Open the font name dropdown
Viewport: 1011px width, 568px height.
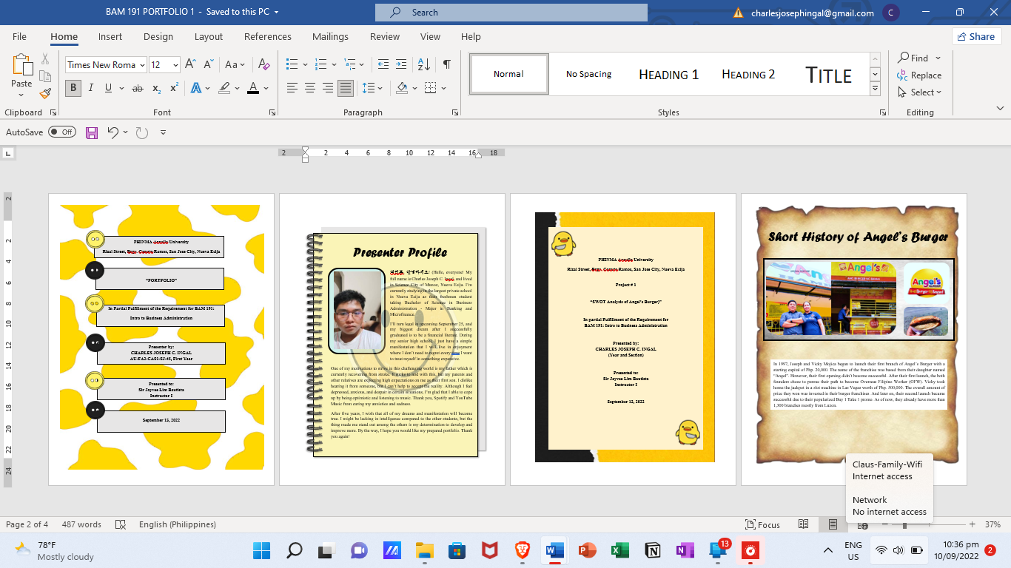[x=142, y=65]
